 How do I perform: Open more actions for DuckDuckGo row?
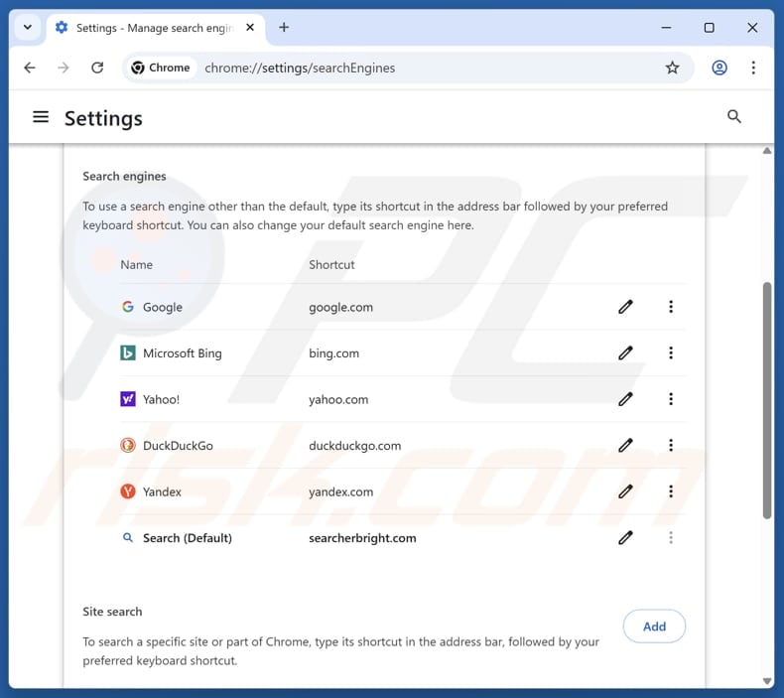point(671,445)
